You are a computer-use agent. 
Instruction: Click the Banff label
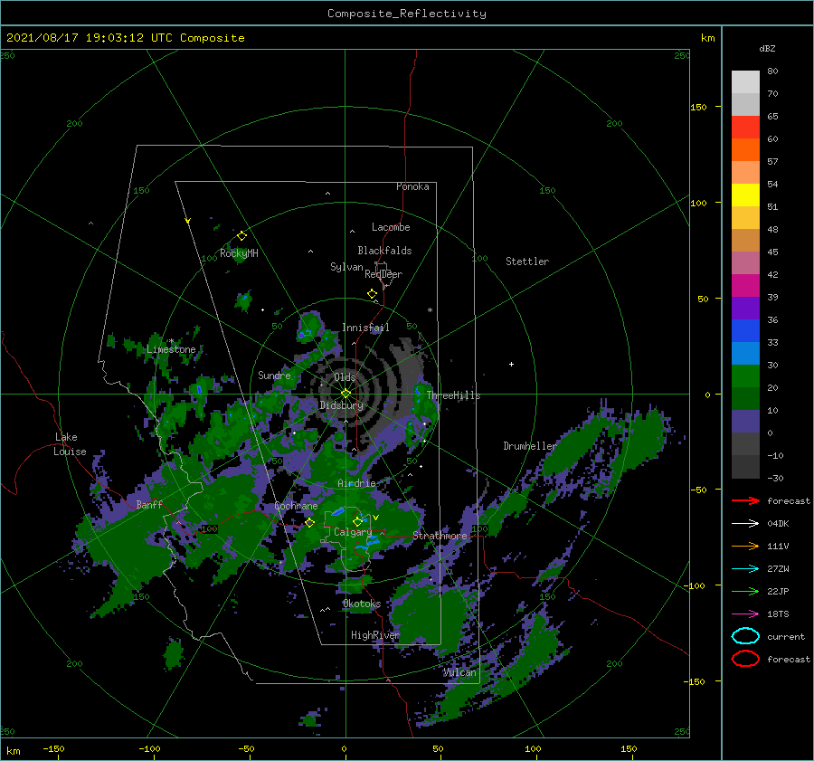click(149, 504)
